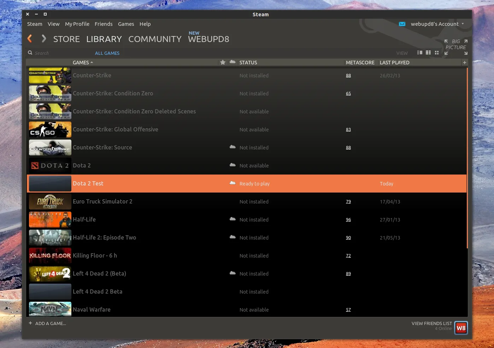Select the Dota 2 game logo thumbnail
Screen dimensions: 494x348
coord(50,165)
